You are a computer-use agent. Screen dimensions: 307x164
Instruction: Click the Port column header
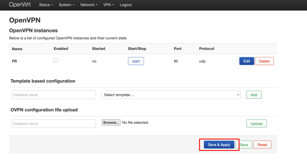(x=178, y=49)
